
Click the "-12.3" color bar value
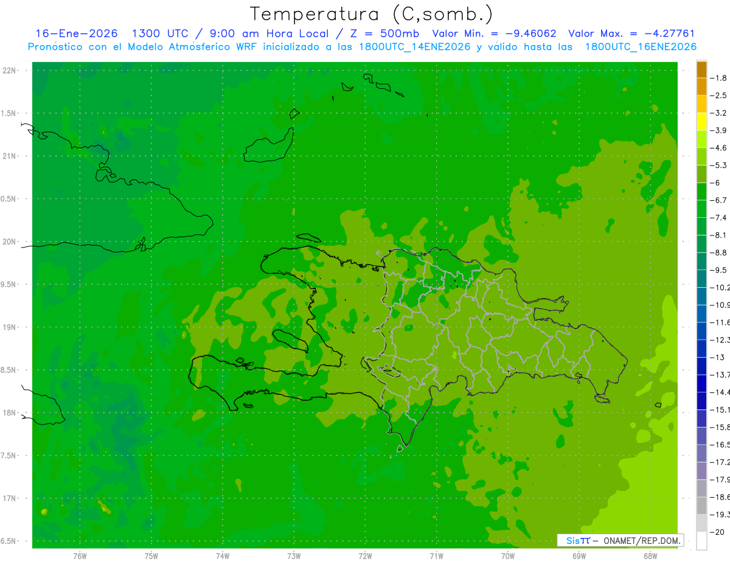point(721,339)
